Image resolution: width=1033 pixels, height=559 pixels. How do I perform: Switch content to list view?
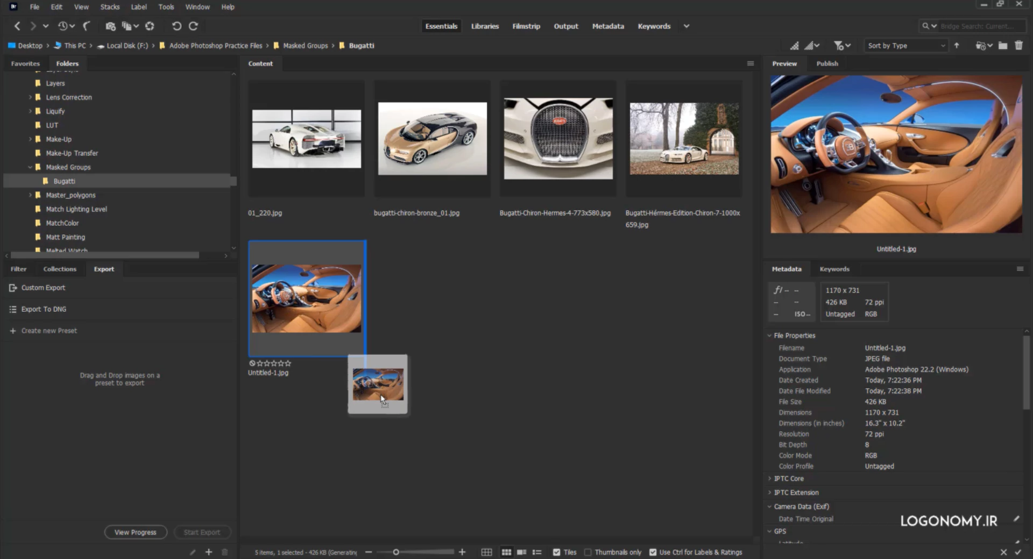[537, 552]
